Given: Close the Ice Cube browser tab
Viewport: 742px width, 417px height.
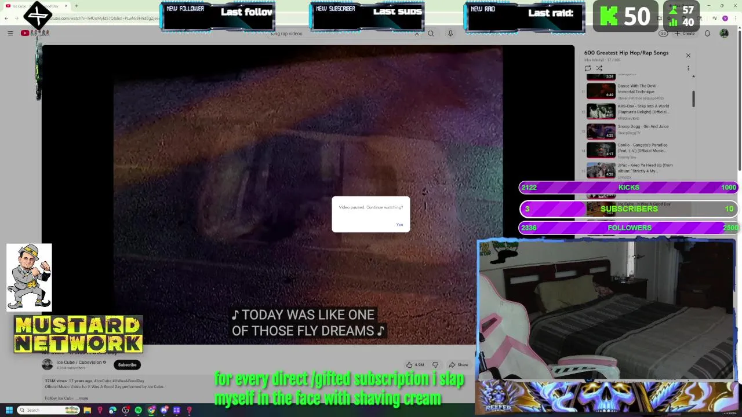Looking at the screenshot, I should 66,6.
